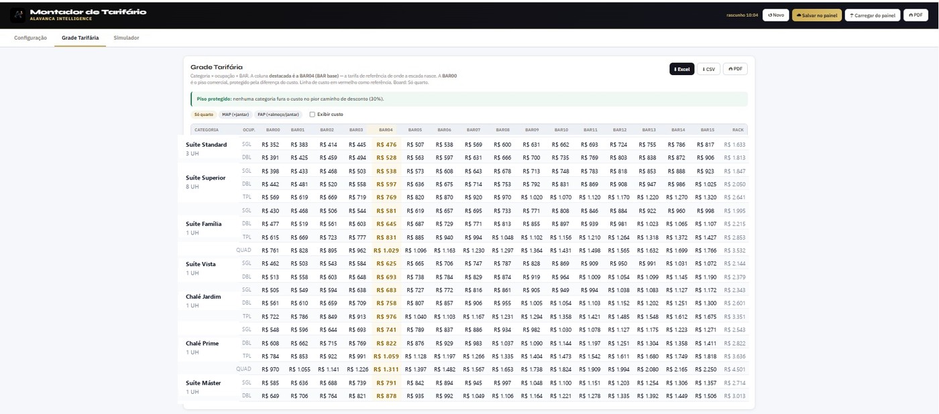
Task: Download the grid as CSV
Action: click(708, 69)
